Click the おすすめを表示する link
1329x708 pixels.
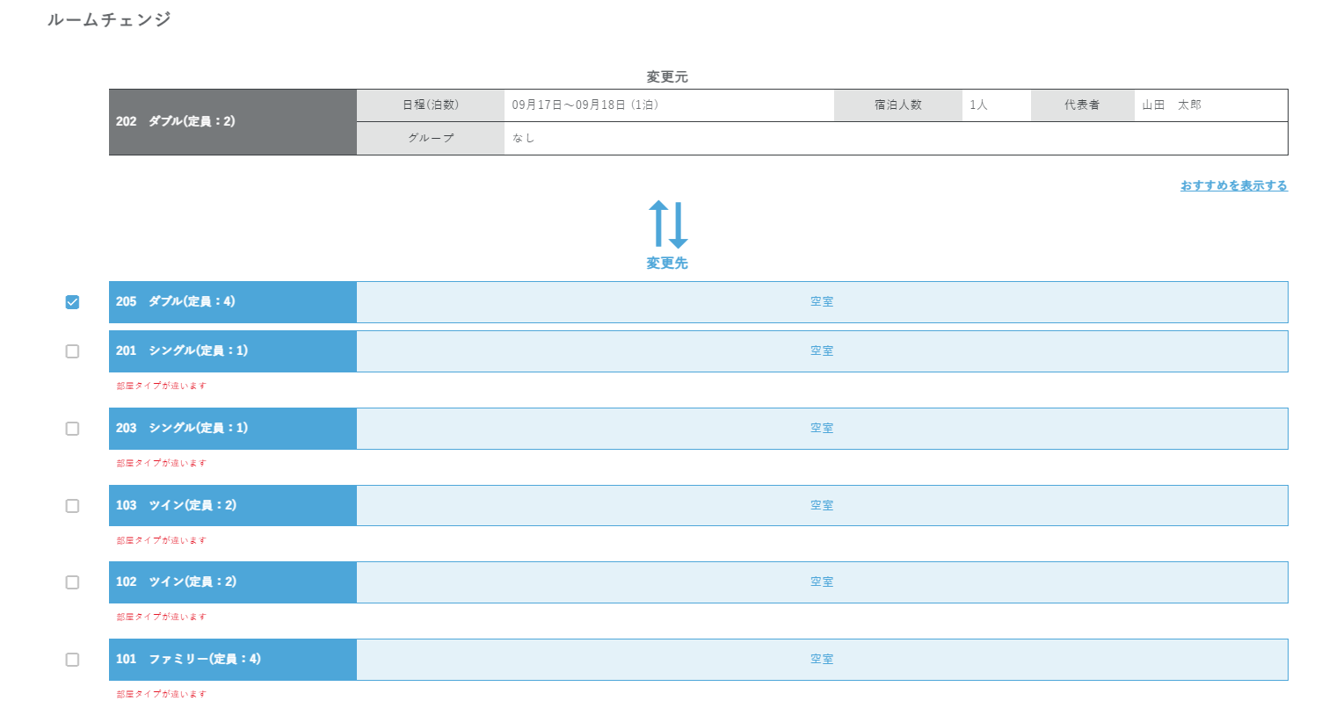(1233, 185)
